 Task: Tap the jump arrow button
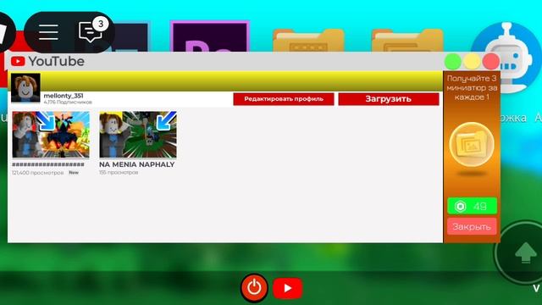[x=525, y=252]
